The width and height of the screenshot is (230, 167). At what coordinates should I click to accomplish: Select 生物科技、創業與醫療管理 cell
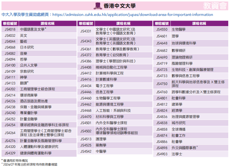point(199,70)
